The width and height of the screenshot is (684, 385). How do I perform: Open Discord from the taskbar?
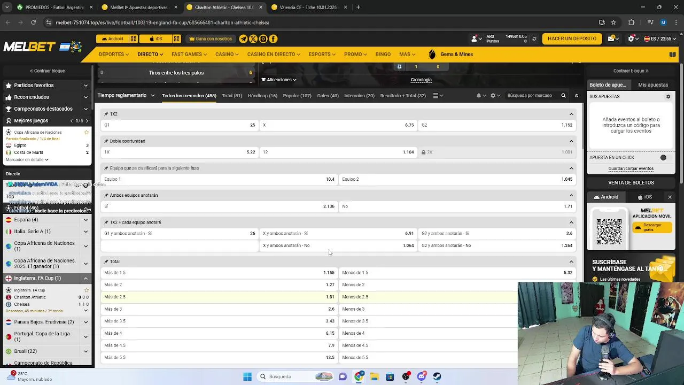(x=422, y=376)
